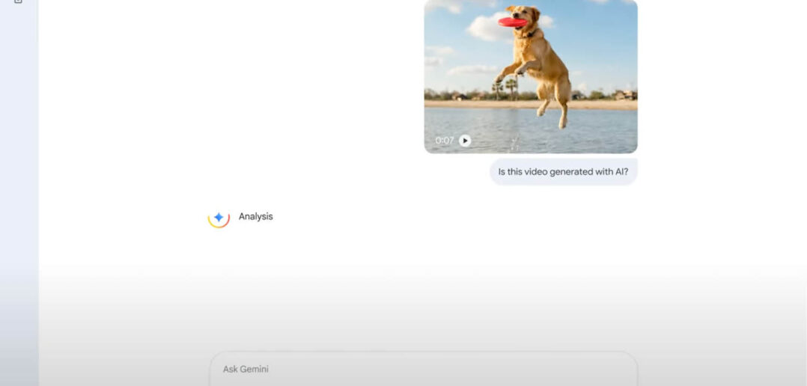Image resolution: width=807 pixels, height=386 pixels.
Task: Click the partially visible sidebar icon at top-left
Action: tap(18, 1)
